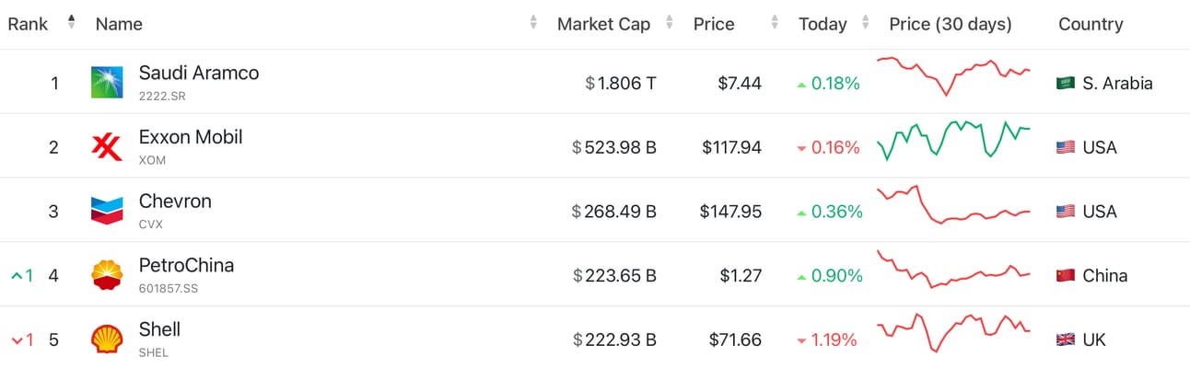This screenshot has width=1190, height=368.
Task: Sort using the Name column arrows
Action: (533, 23)
